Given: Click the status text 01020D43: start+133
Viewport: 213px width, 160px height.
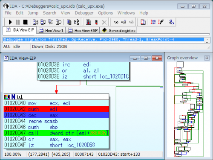Looking at the screenshot, I should pos(119,154).
